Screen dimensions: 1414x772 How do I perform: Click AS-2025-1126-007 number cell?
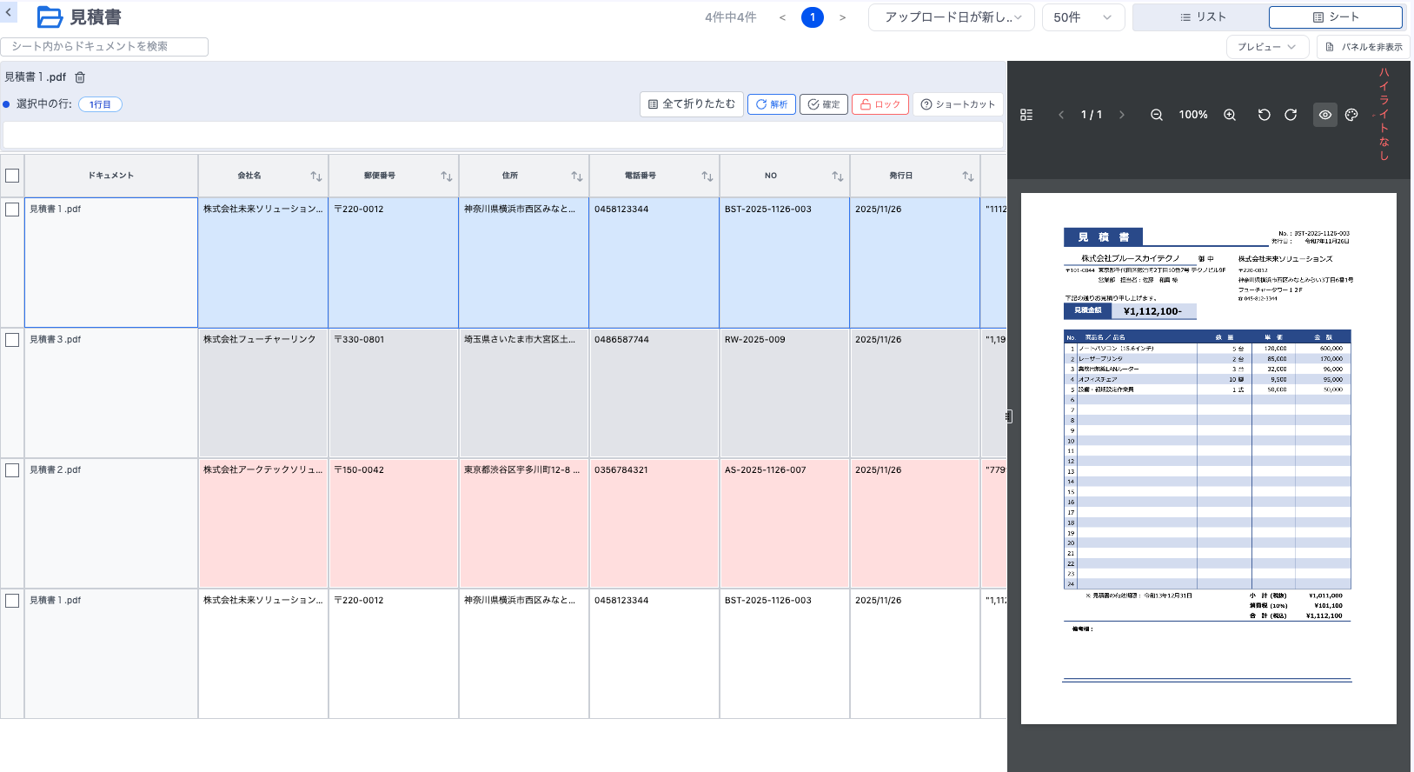pos(785,523)
